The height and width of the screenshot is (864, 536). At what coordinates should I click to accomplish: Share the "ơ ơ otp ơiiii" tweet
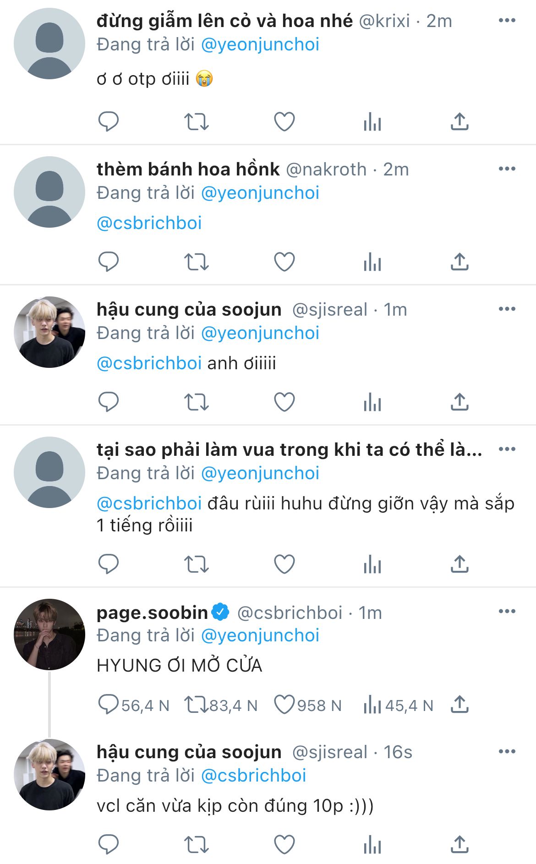coord(459,122)
